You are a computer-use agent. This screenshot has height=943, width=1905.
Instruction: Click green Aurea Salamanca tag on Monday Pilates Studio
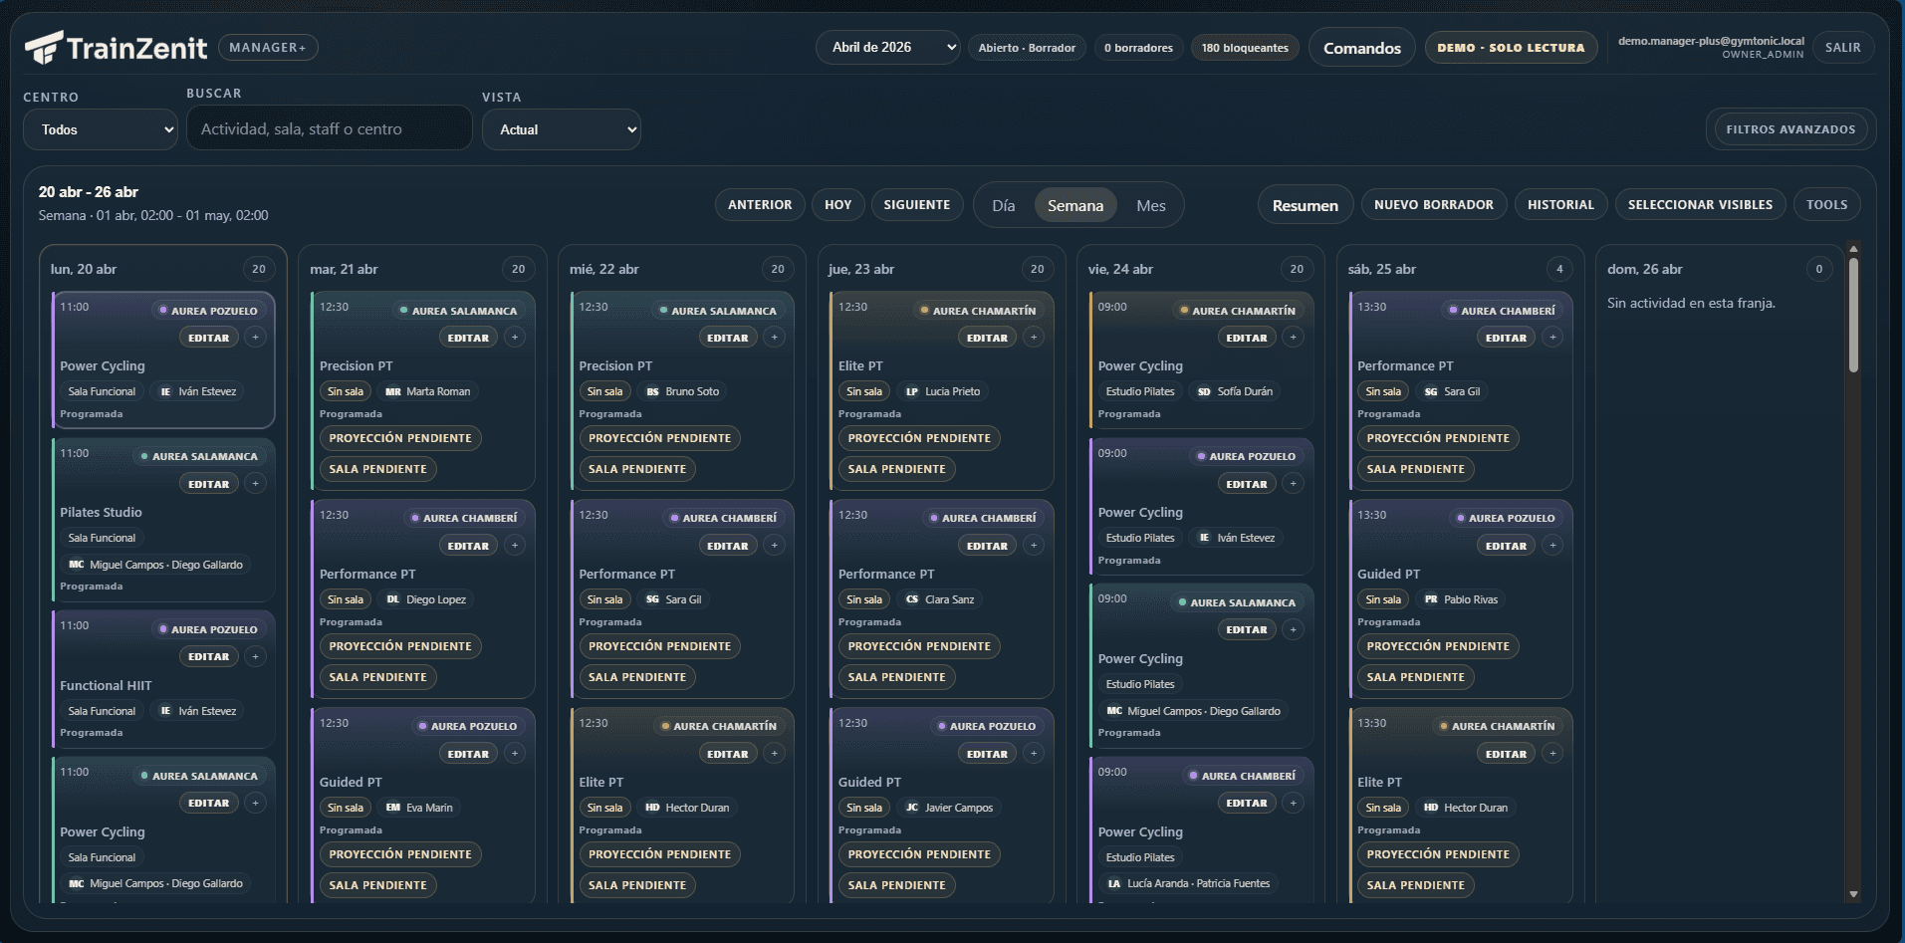click(198, 456)
